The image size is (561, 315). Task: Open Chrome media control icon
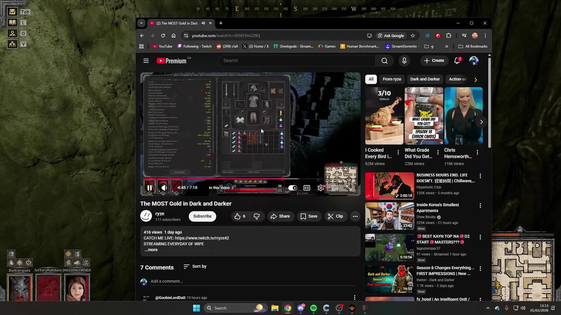pyautogui.click(x=464, y=36)
